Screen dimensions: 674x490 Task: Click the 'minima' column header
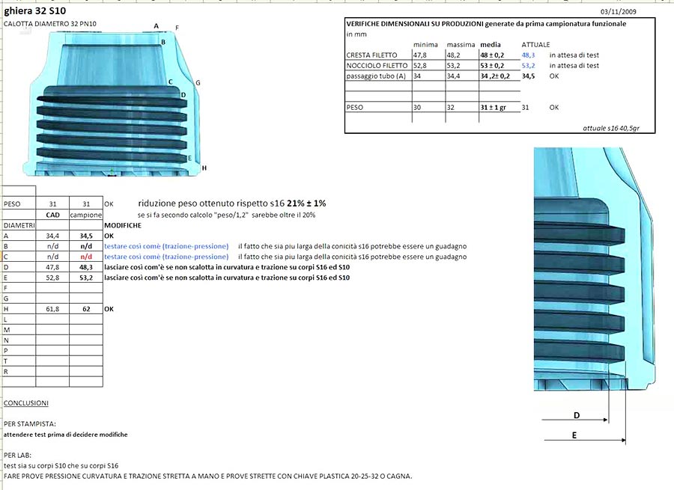(x=425, y=45)
